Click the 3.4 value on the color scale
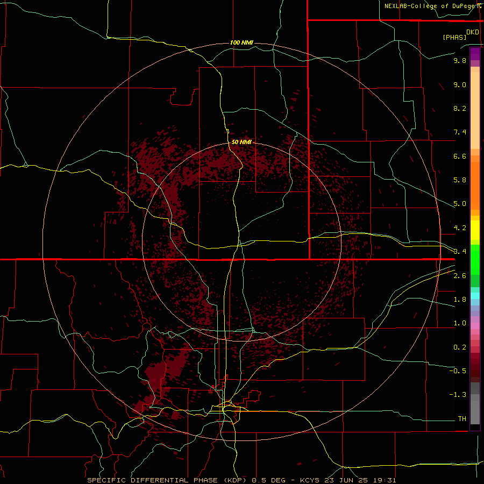484x484 pixels. (460, 252)
